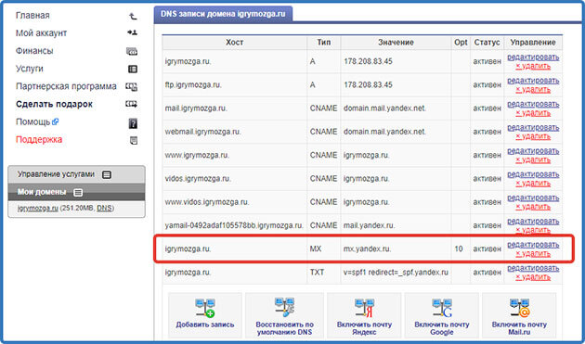Expand the Мои домены panel header
This screenshot has width=585, height=344.
coord(76,192)
